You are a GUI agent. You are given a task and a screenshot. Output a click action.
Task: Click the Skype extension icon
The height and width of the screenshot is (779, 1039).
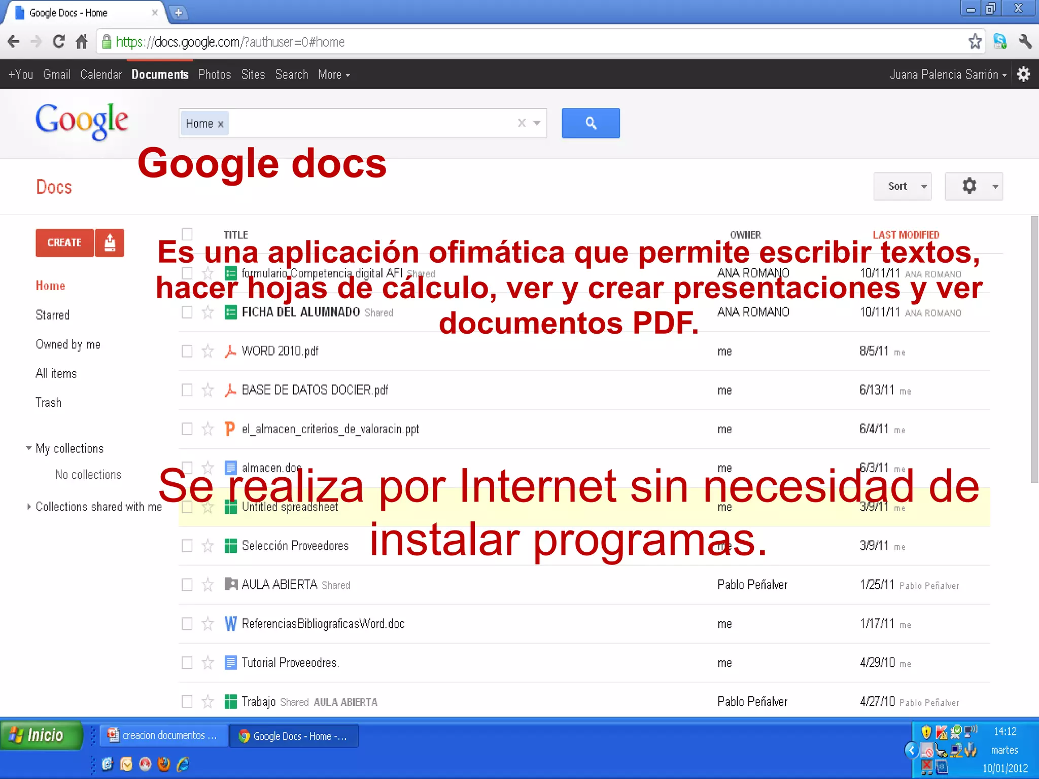(1000, 41)
